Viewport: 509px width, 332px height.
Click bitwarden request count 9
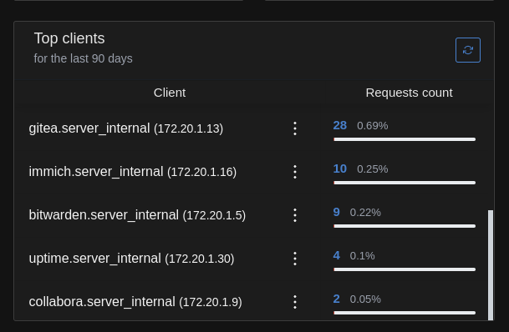pos(336,212)
